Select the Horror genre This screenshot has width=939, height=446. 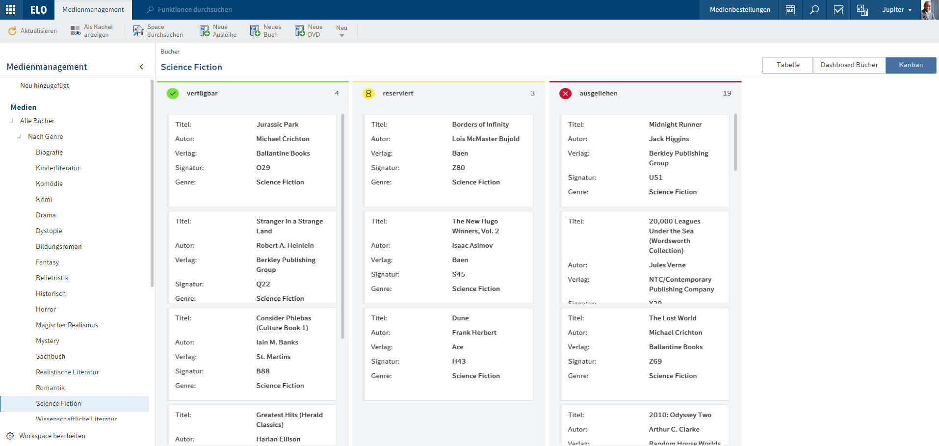click(x=46, y=309)
